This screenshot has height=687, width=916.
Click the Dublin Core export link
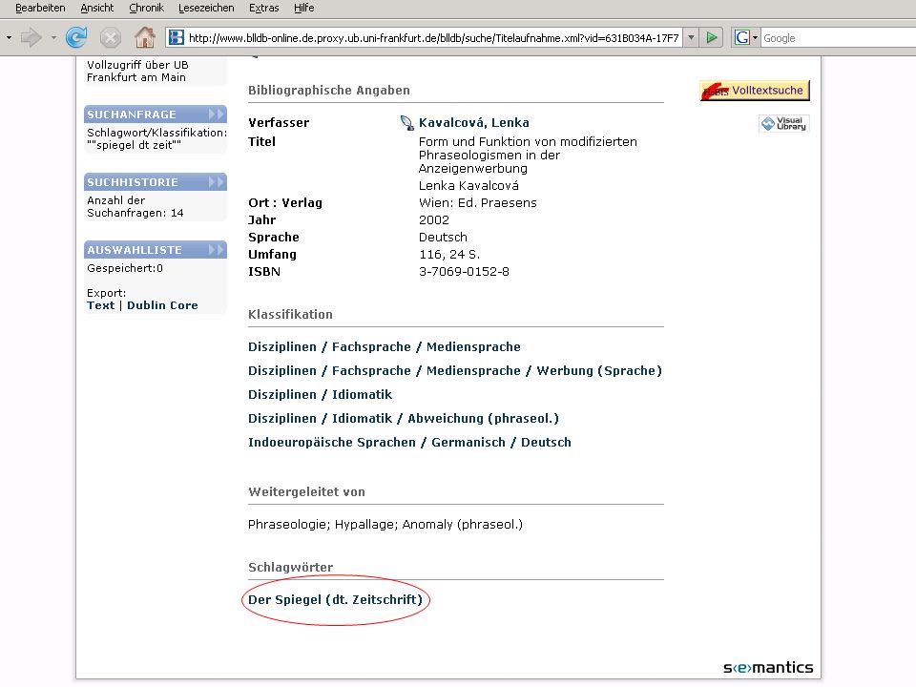(x=162, y=305)
